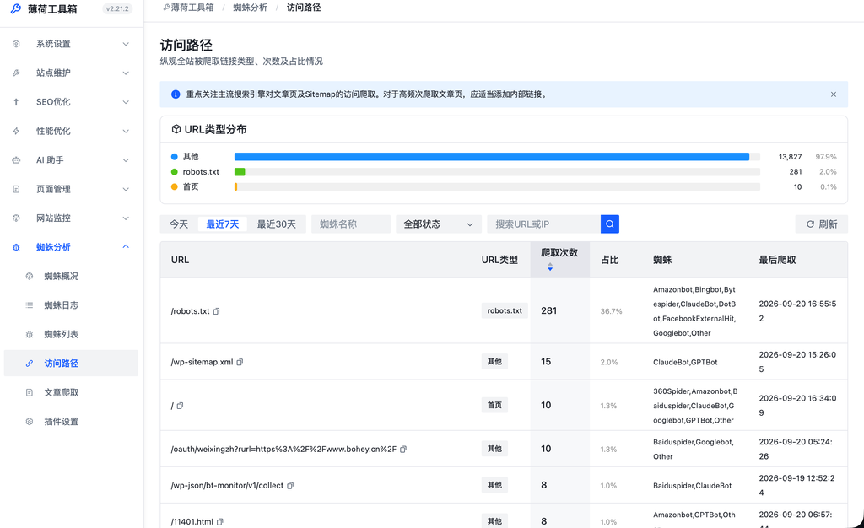
Task: Open 文章爬取 in the sidebar
Action: [71, 392]
